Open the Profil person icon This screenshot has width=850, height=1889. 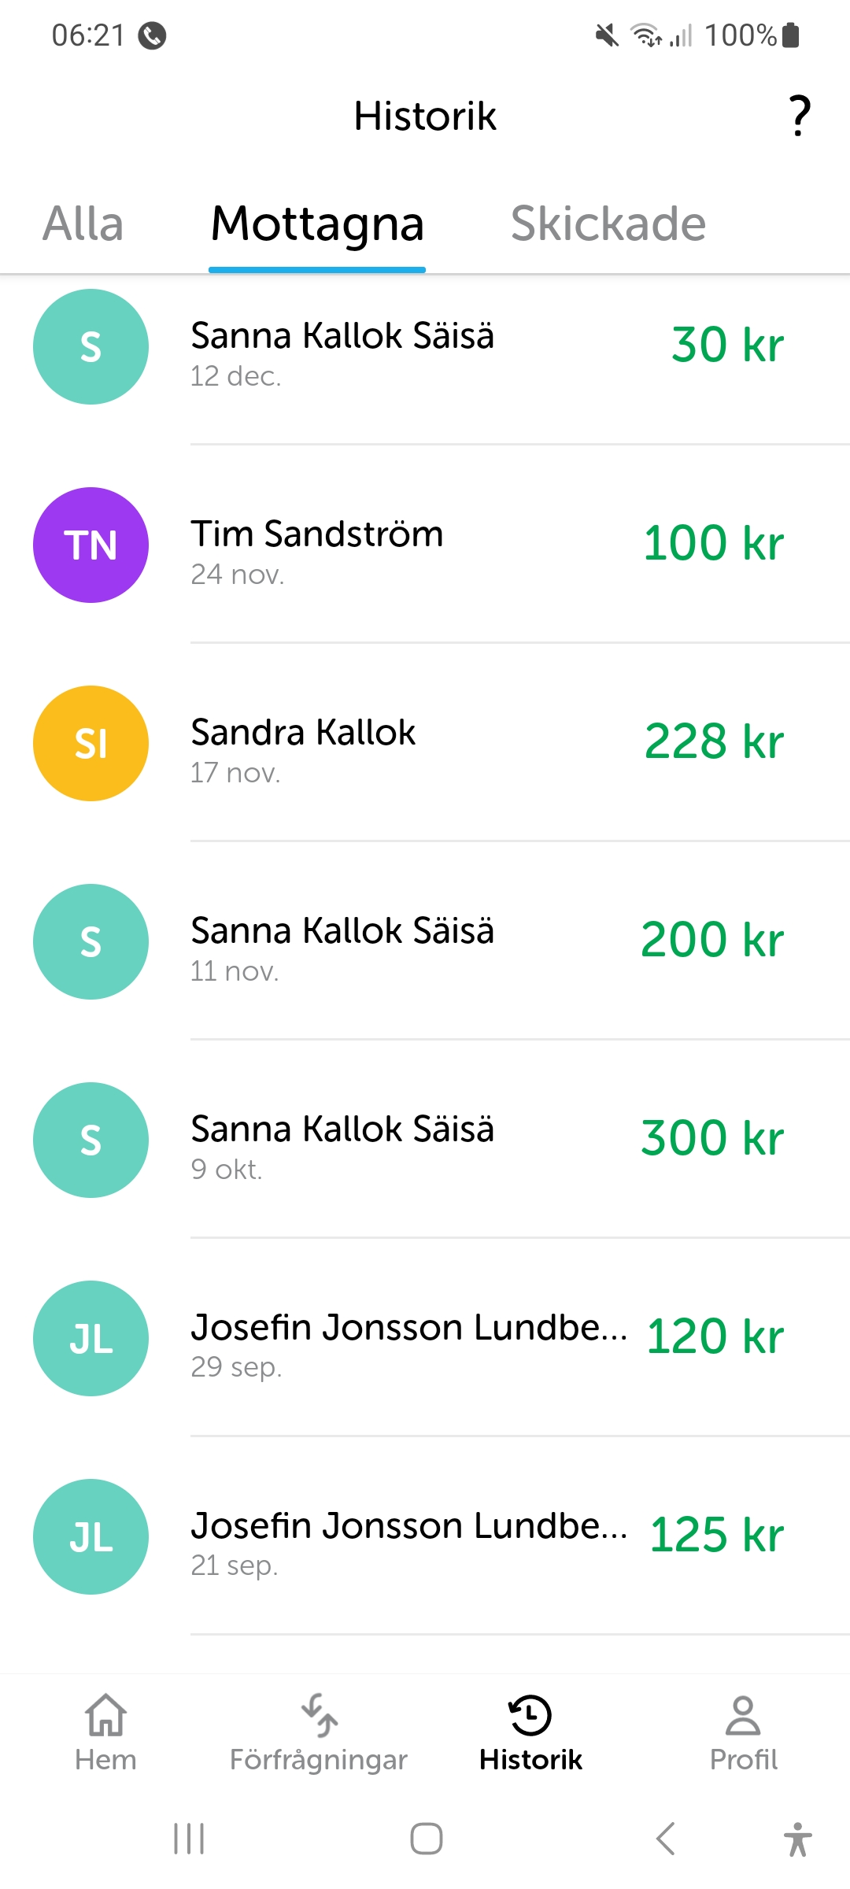(x=743, y=1716)
